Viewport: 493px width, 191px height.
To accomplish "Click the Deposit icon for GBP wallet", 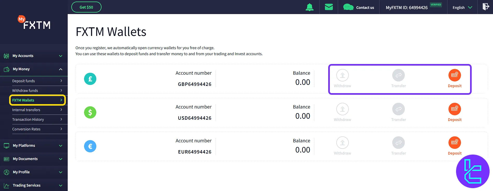I will (x=454, y=75).
